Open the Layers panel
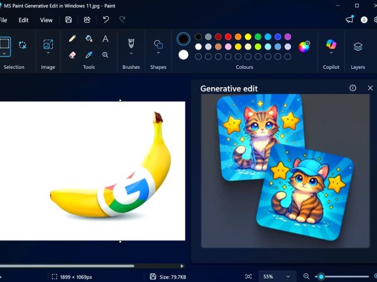This screenshot has height=282, width=377. point(358,46)
